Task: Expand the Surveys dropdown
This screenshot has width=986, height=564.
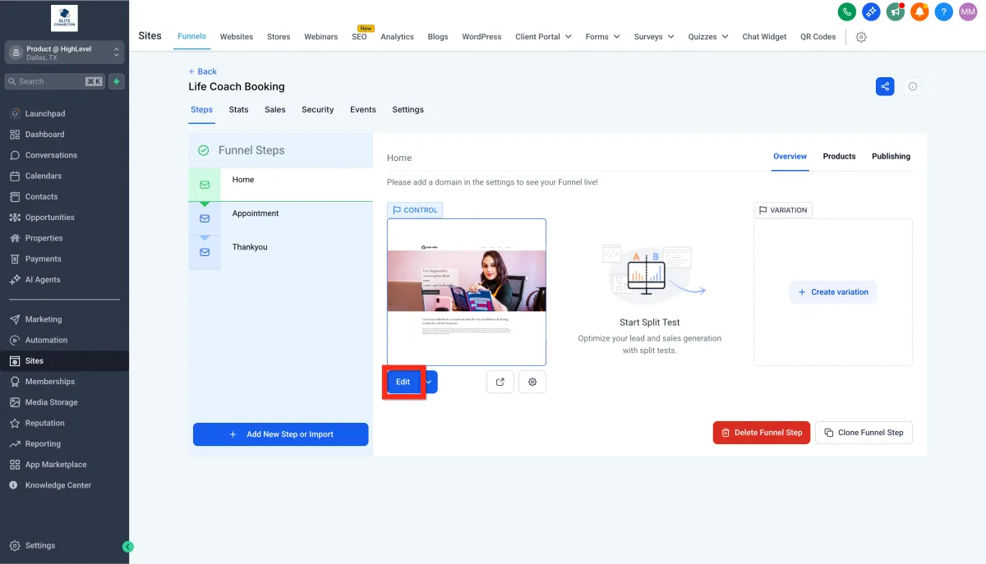Action: point(654,37)
